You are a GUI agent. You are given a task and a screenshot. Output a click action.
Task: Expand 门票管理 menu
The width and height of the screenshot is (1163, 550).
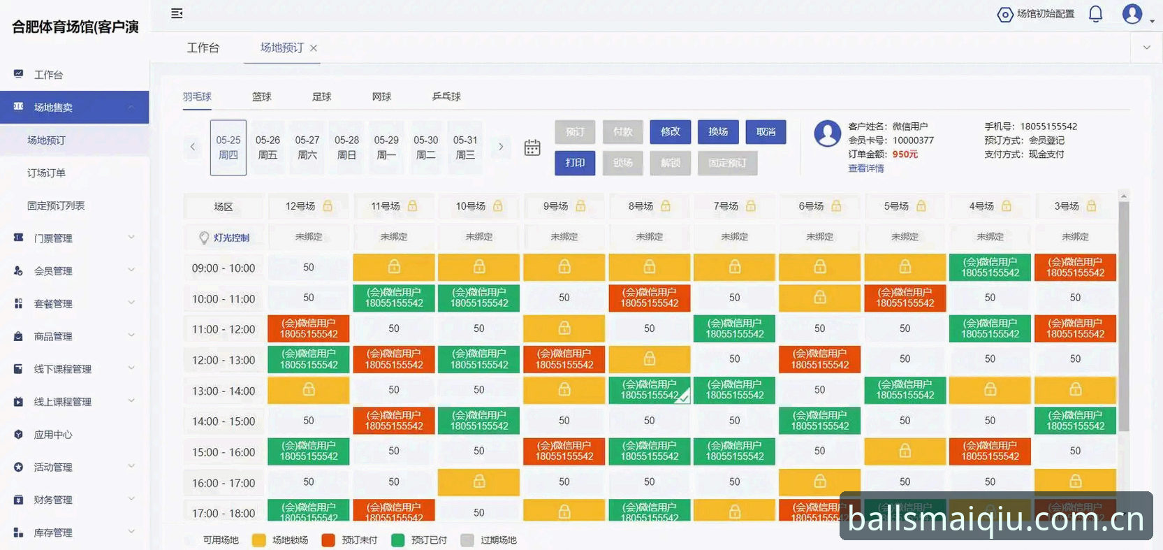pos(74,238)
